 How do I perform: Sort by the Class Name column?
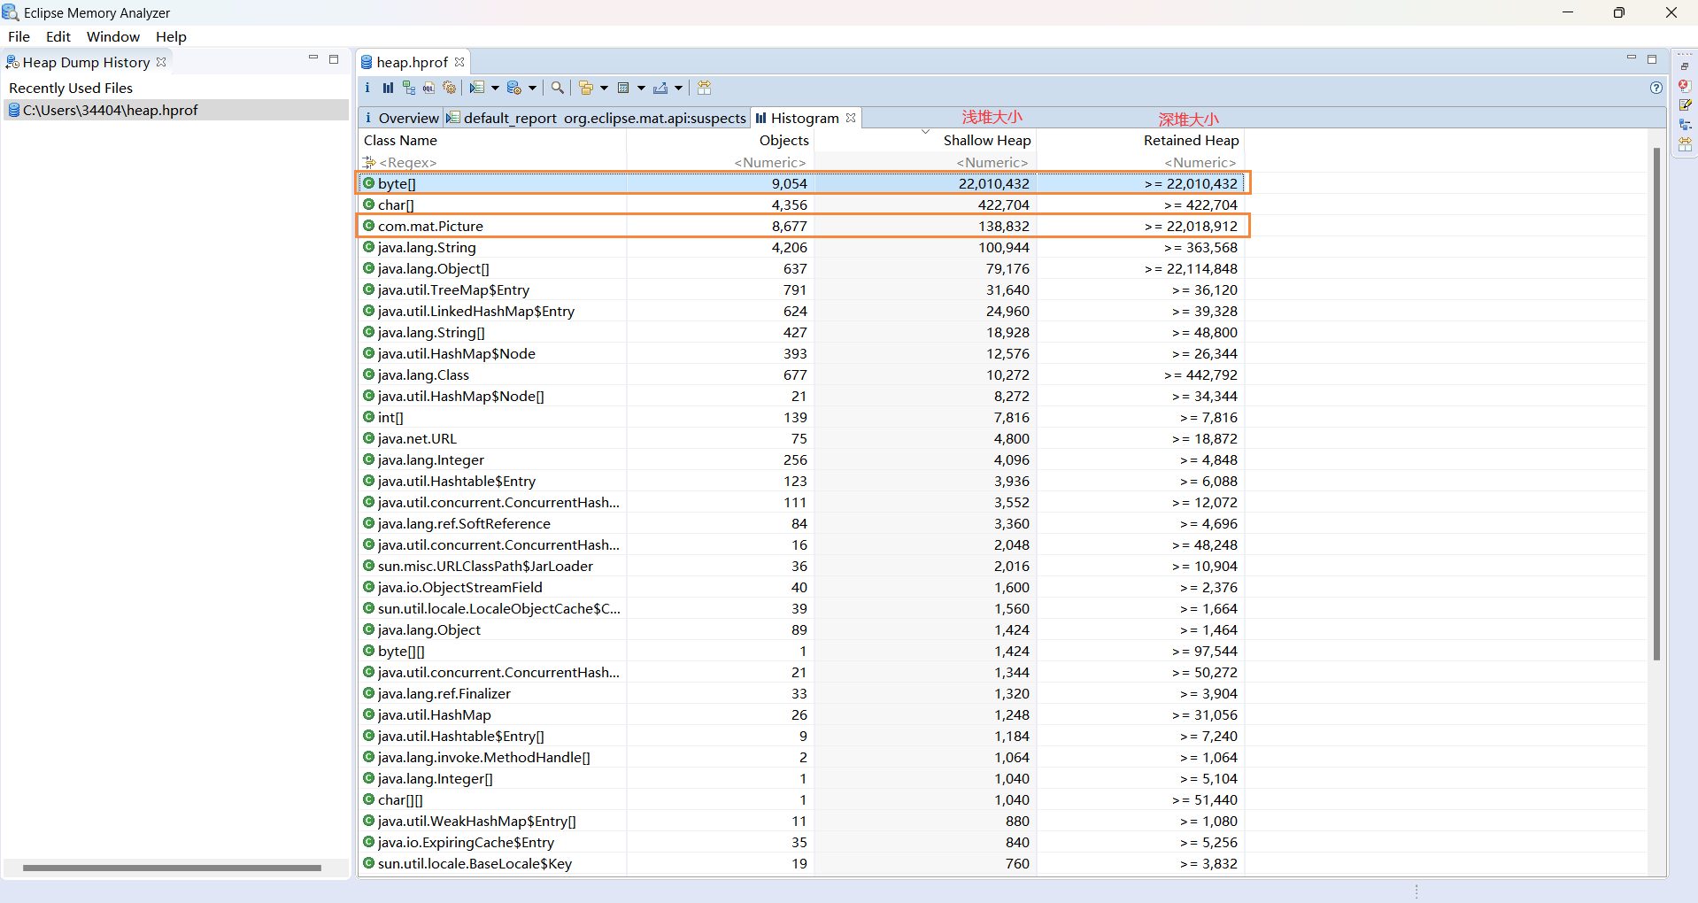click(492, 140)
